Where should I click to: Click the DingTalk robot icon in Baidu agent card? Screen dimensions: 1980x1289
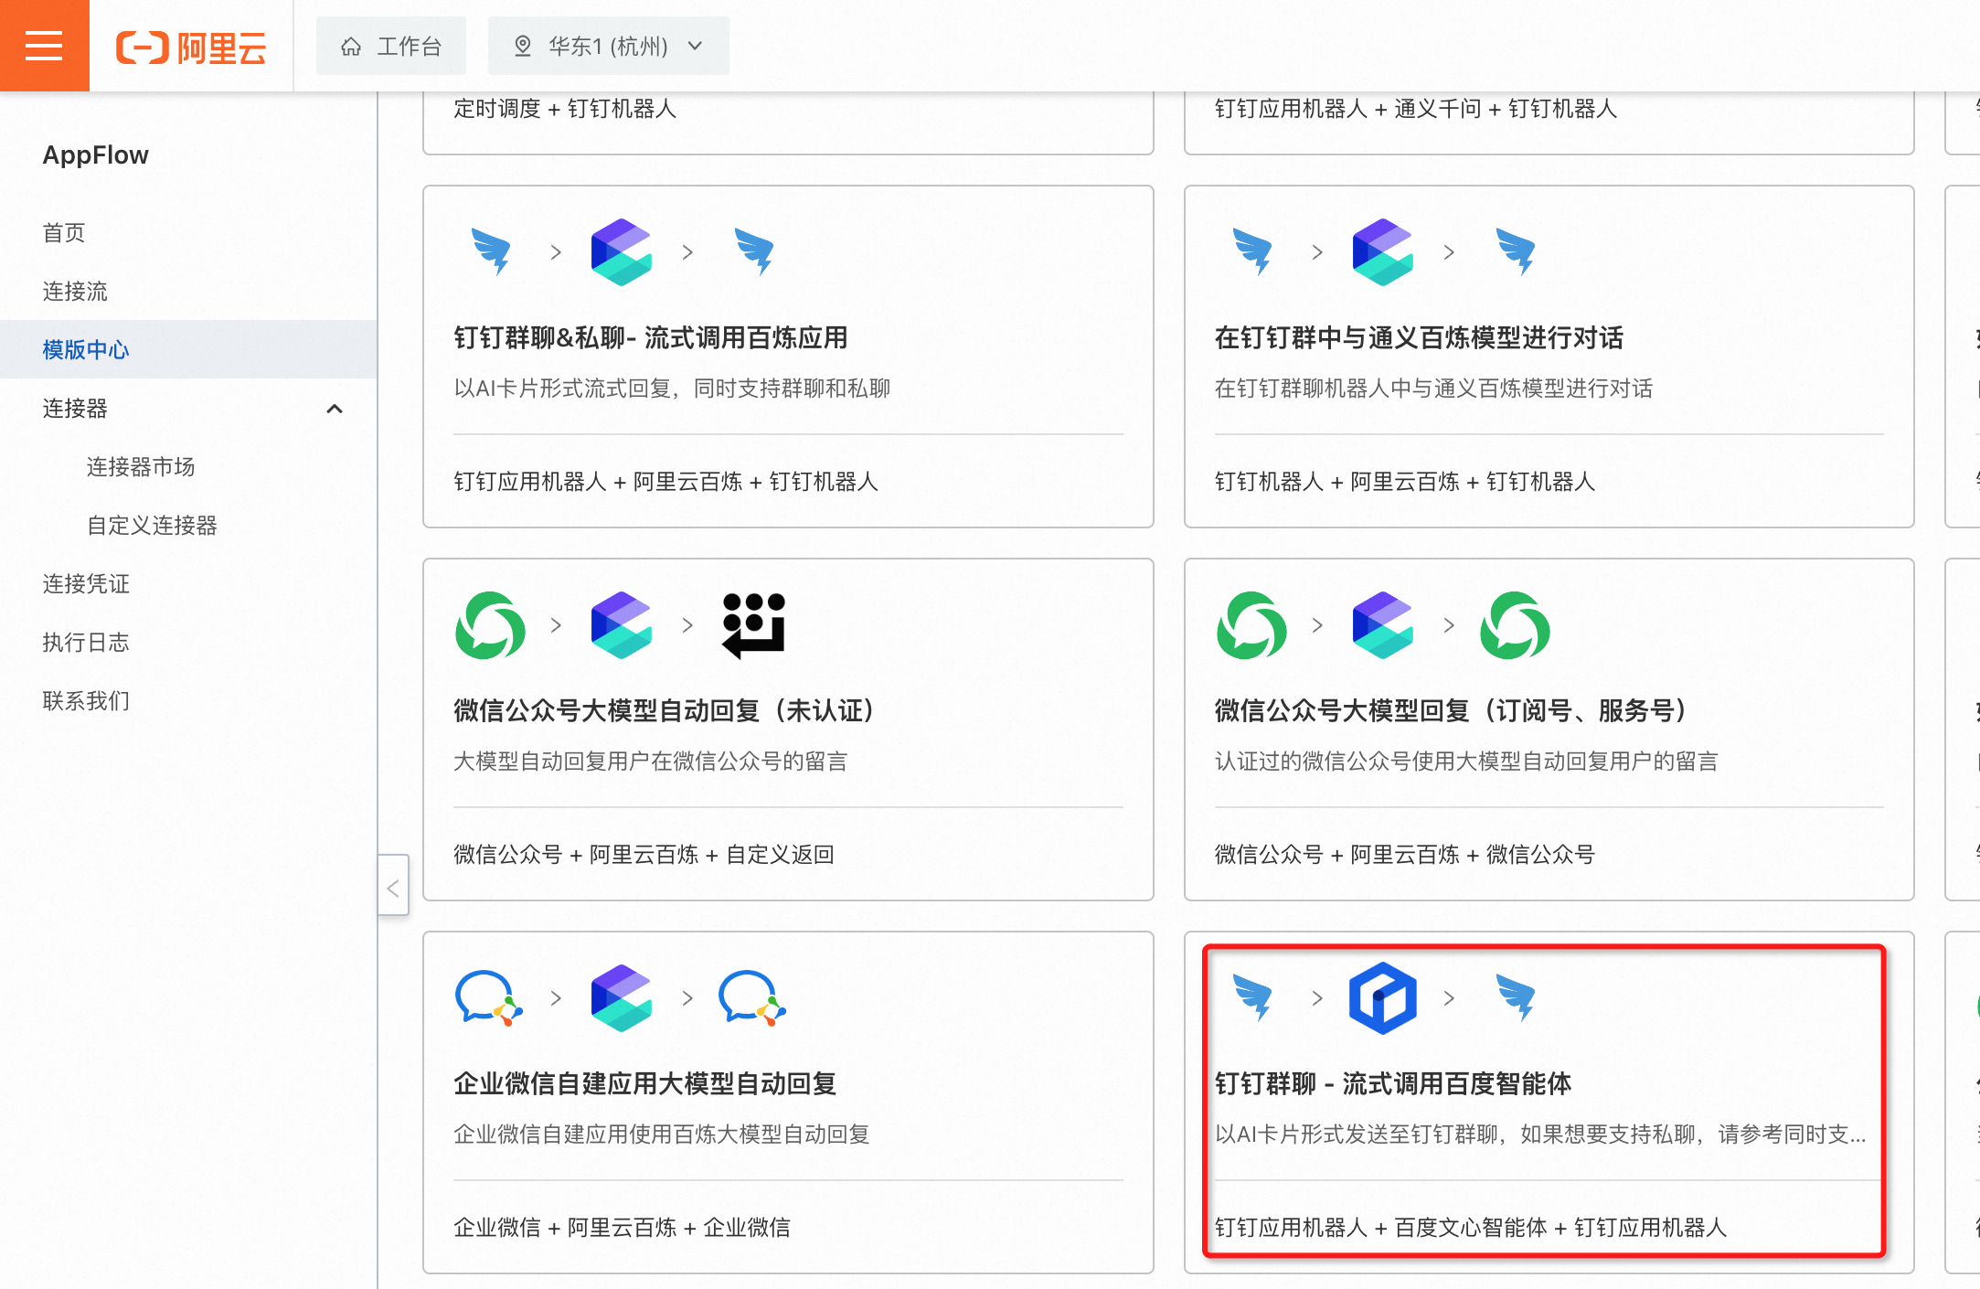[1251, 997]
